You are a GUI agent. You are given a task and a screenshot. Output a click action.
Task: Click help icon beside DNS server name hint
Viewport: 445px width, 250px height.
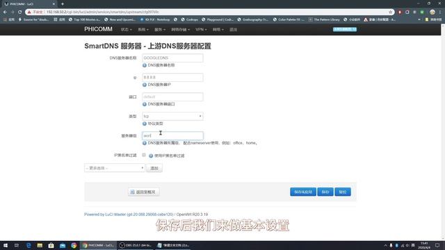[x=145, y=65]
